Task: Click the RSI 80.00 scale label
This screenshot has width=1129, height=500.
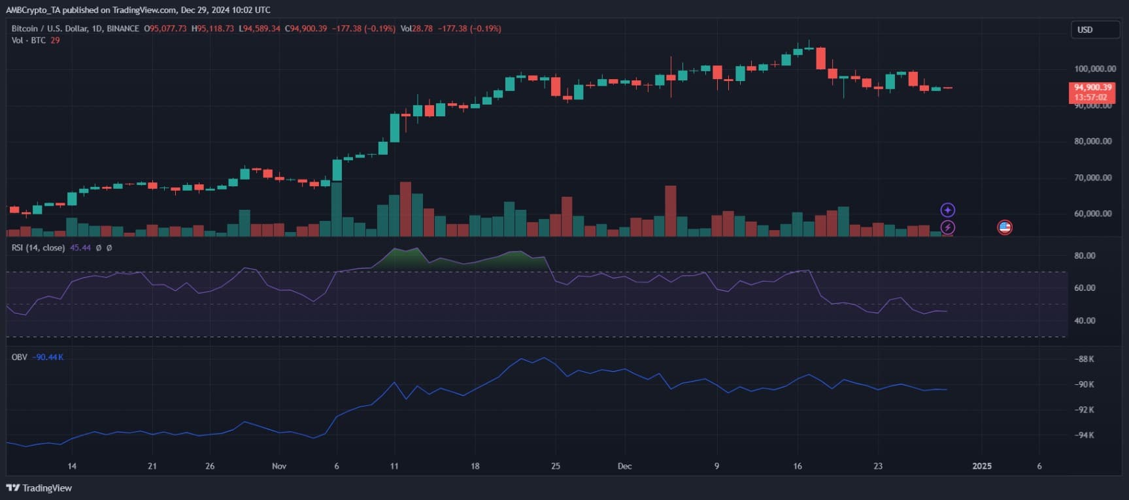Action: point(1085,256)
